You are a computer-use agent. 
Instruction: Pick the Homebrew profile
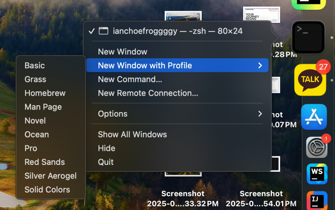[x=45, y=93]
